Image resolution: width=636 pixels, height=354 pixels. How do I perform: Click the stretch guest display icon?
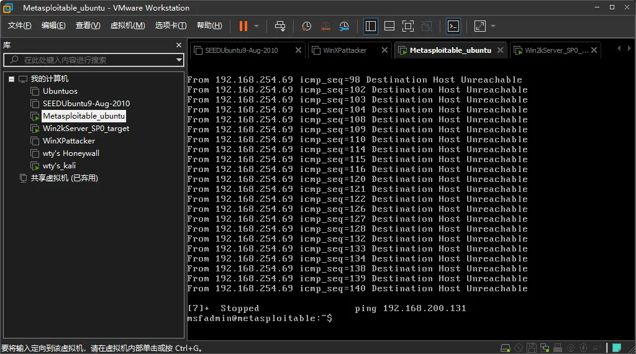point(480,26)
